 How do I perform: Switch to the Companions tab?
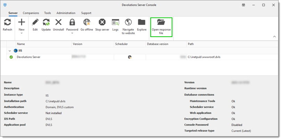point(31,13)
